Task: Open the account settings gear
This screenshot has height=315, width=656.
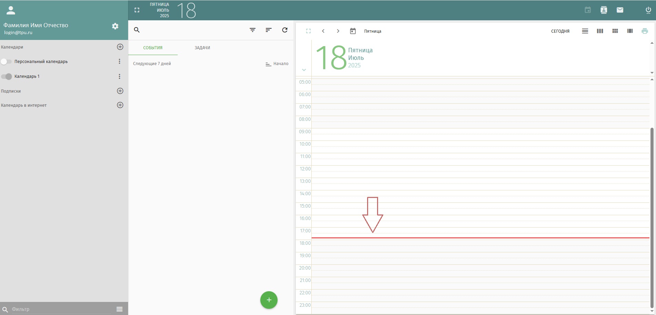Action: (115, 26)
